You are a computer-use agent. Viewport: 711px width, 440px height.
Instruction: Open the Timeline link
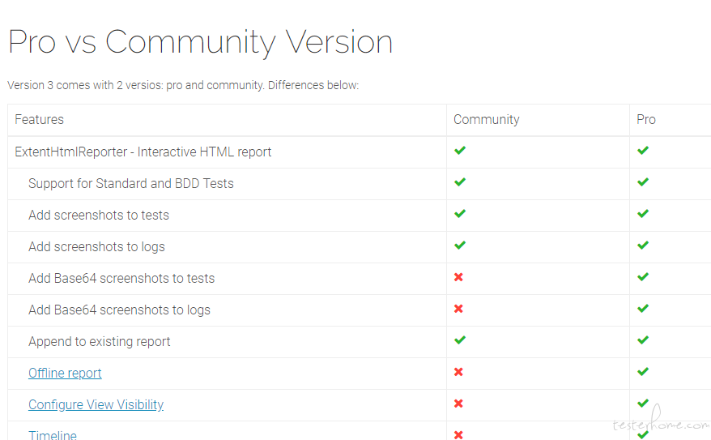(x=53, y=434)
